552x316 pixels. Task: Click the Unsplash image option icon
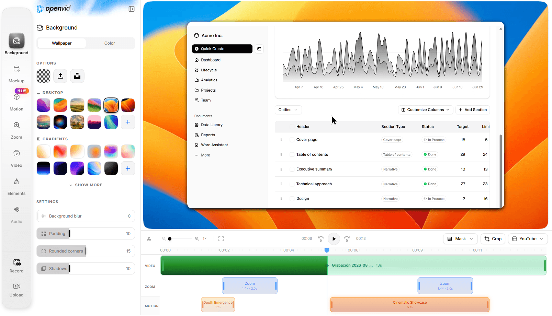coord(77,76)
